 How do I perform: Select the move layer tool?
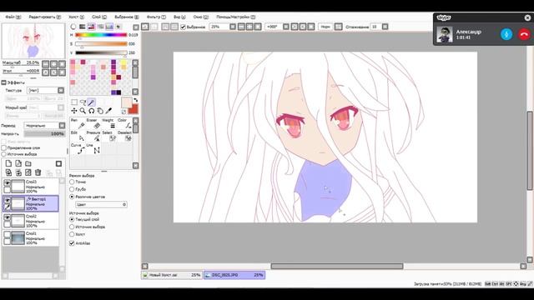(x=74, y=111)
